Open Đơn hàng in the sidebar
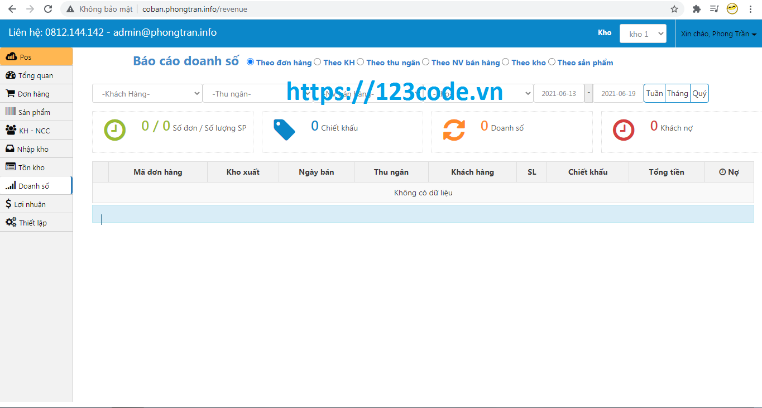This screenshot has height=408, width=762. click(x=36, y=94)
